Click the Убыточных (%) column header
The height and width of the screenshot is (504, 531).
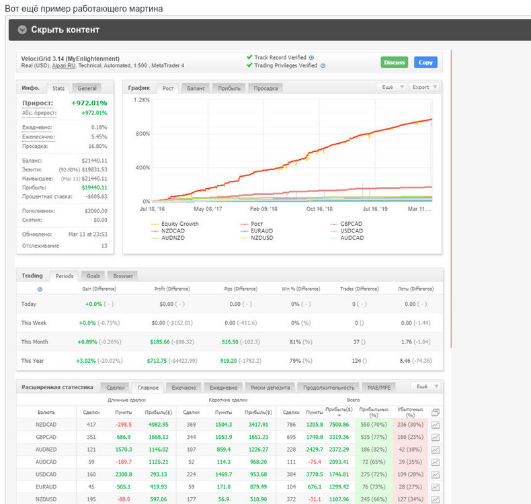coord(410,412)
